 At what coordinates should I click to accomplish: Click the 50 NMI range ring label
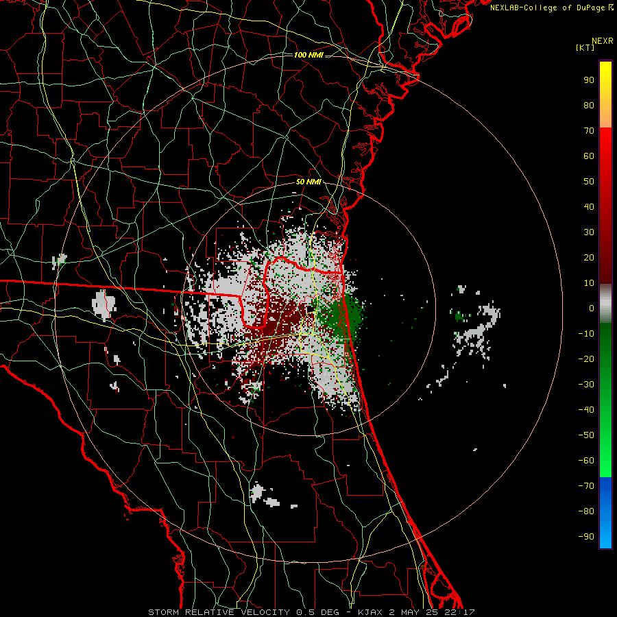coord(308,182)
